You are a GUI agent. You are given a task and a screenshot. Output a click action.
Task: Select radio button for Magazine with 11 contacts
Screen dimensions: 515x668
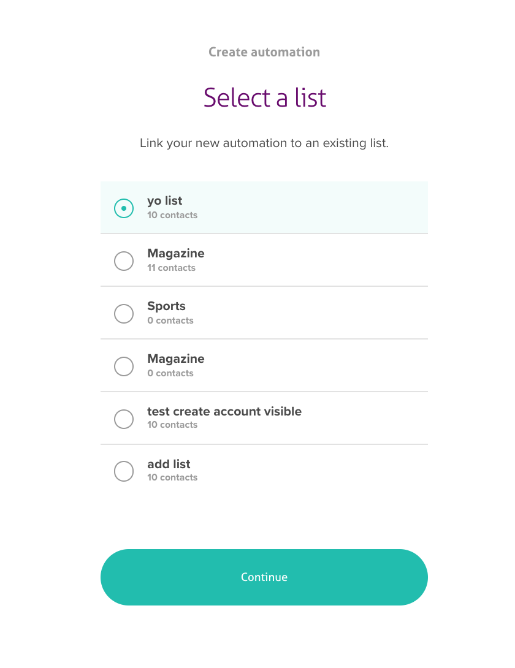coord(124,261)
